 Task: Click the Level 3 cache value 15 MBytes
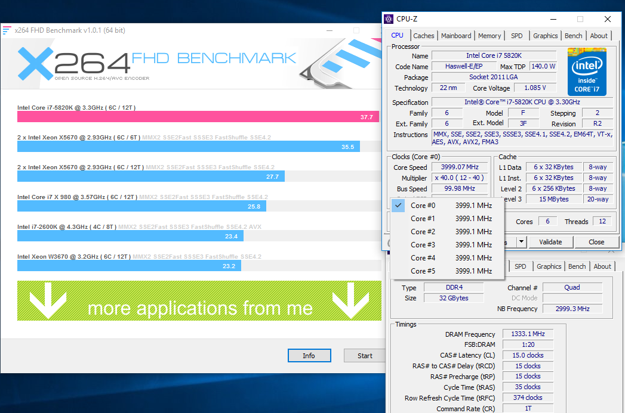[x=553, y=199]
